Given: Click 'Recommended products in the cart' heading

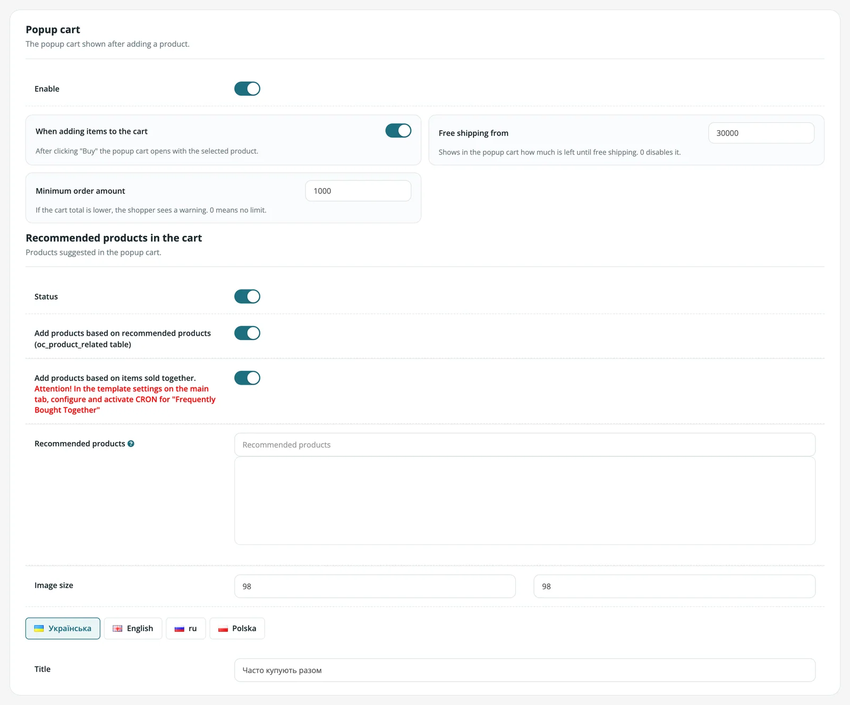Looking at the screenshot, I should point(114,238).
